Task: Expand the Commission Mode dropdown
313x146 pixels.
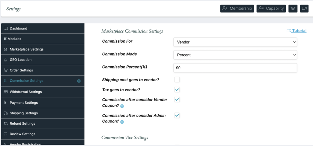Action: [x=235, y=55]
